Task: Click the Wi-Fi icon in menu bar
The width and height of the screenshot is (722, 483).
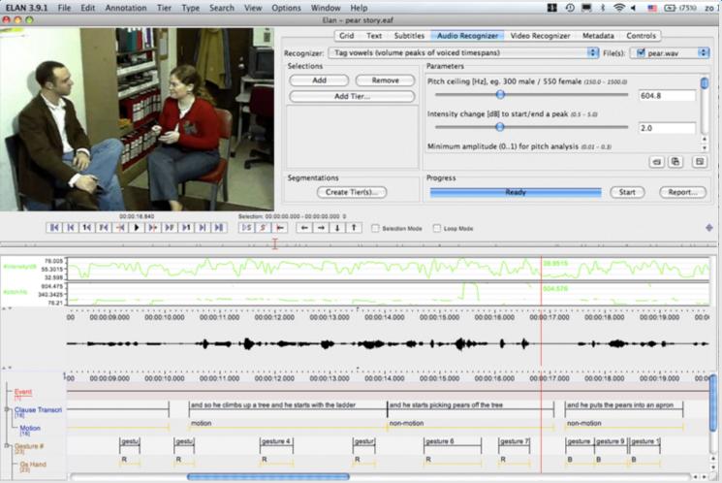Action: point(618,8)
